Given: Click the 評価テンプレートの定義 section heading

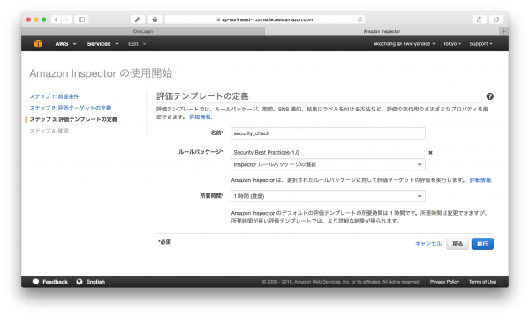Looking at the screenshot, I should (x=202, y=96).
